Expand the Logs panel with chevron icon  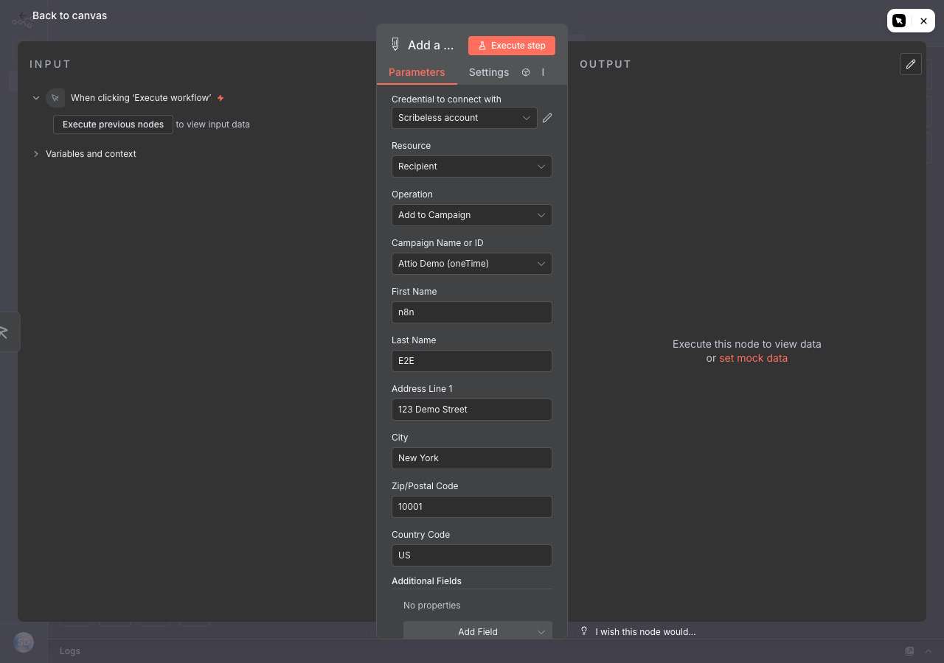pos(929,651)
